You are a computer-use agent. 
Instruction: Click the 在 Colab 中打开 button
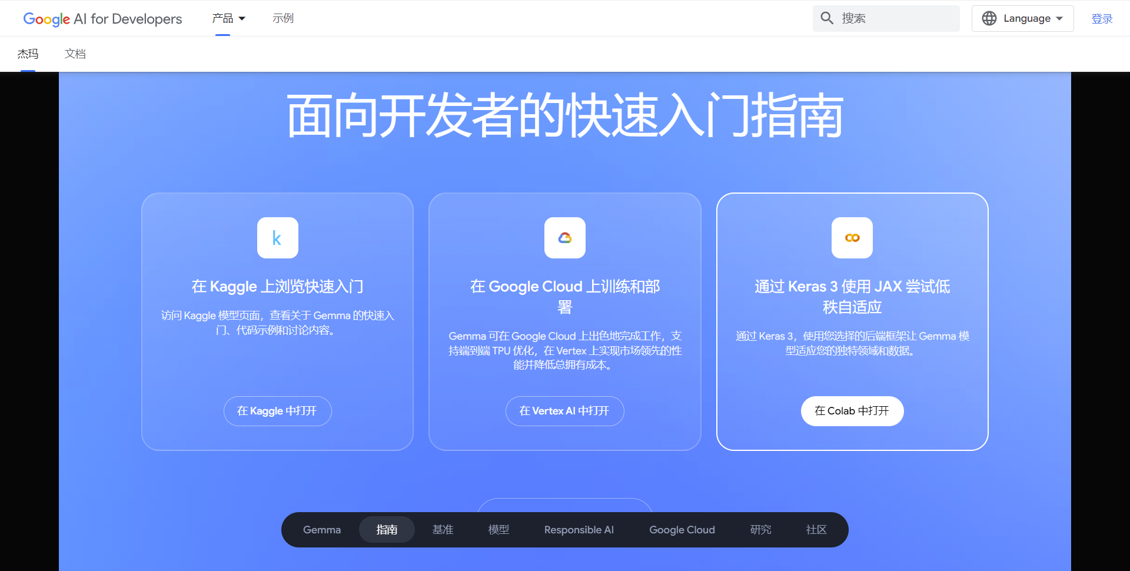852,411
